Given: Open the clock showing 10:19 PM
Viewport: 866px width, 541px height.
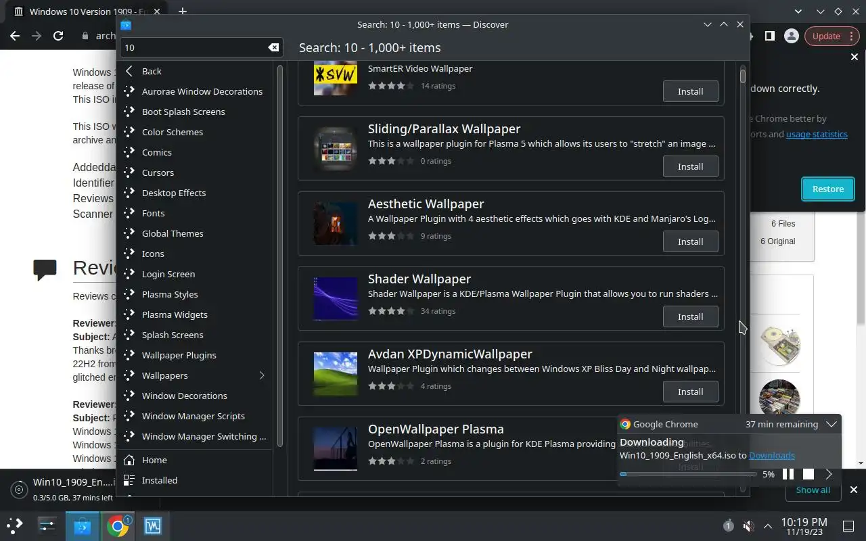Looking at the screenshot, I should [804, 526].
